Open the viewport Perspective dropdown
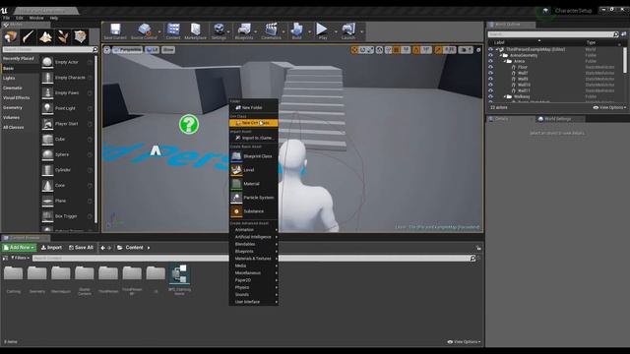The height and width of the screenshot is (354, 630). [x=128, y=50]
